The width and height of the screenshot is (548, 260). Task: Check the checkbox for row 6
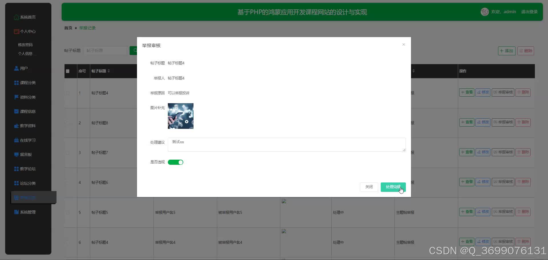pos(68,243)
